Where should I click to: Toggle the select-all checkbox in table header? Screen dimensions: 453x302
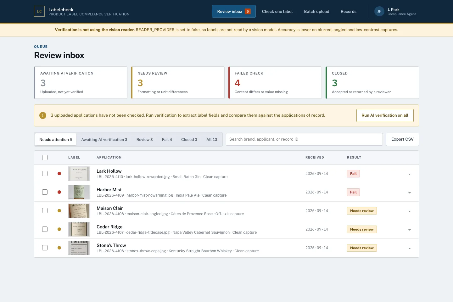tap(45, 157)
